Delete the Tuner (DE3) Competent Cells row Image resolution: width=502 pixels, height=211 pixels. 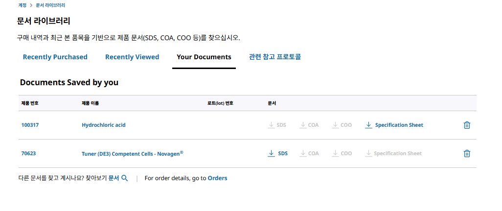467,154
